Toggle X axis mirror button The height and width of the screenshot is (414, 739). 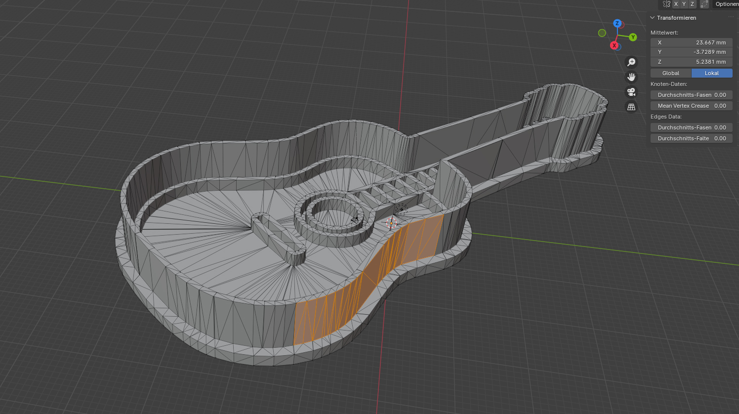(x=676, y=4)
